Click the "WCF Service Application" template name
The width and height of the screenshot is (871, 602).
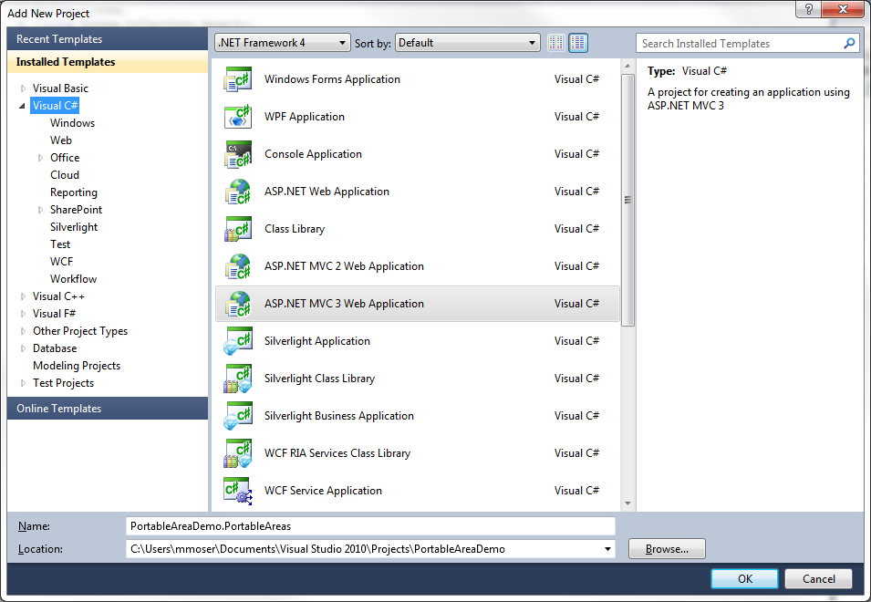[323, 491]
